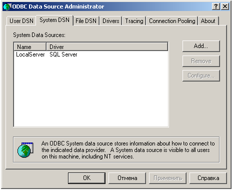Click the ODBC globe title bar icon
The height and width of the screenshot is (190, 232).
point(7,6)
